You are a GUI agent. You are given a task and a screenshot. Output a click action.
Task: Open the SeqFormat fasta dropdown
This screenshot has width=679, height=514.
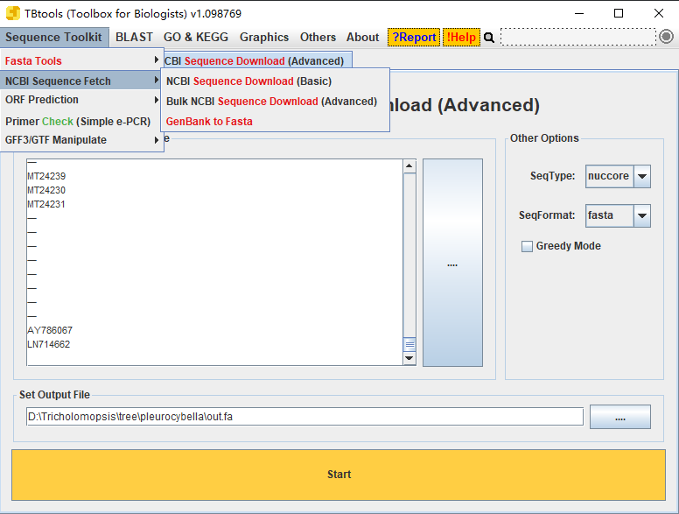coord(618,215)
